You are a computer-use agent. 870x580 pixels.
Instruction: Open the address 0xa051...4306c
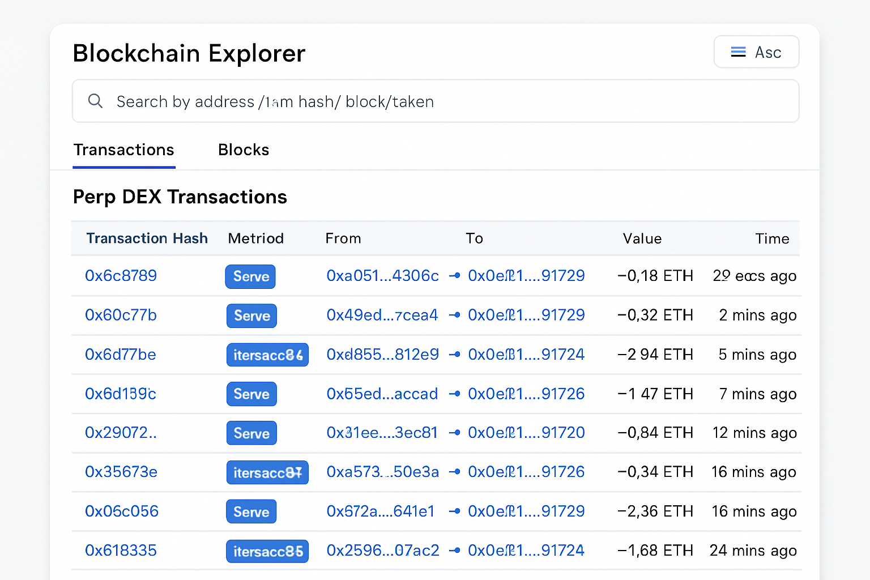point(382,276)
